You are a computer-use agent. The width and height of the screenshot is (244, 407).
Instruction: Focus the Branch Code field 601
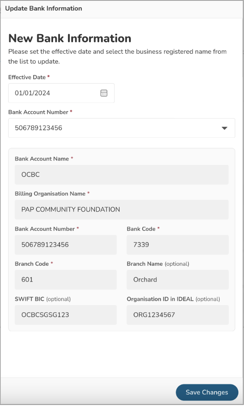click(66, 280)
